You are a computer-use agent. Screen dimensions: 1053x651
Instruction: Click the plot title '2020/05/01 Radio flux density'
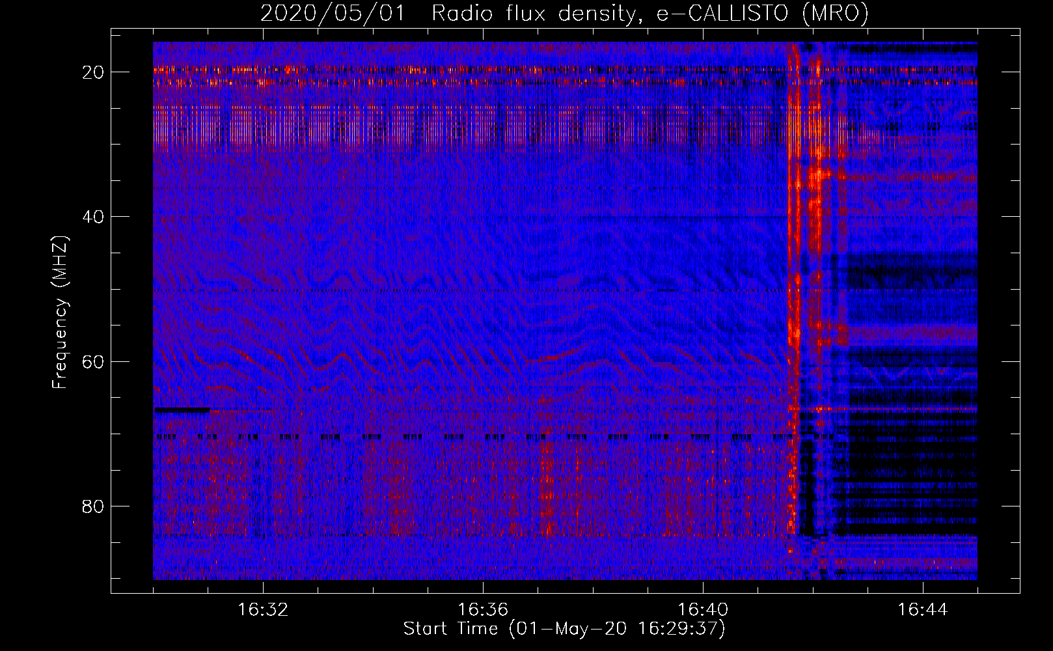pos(565,14)
